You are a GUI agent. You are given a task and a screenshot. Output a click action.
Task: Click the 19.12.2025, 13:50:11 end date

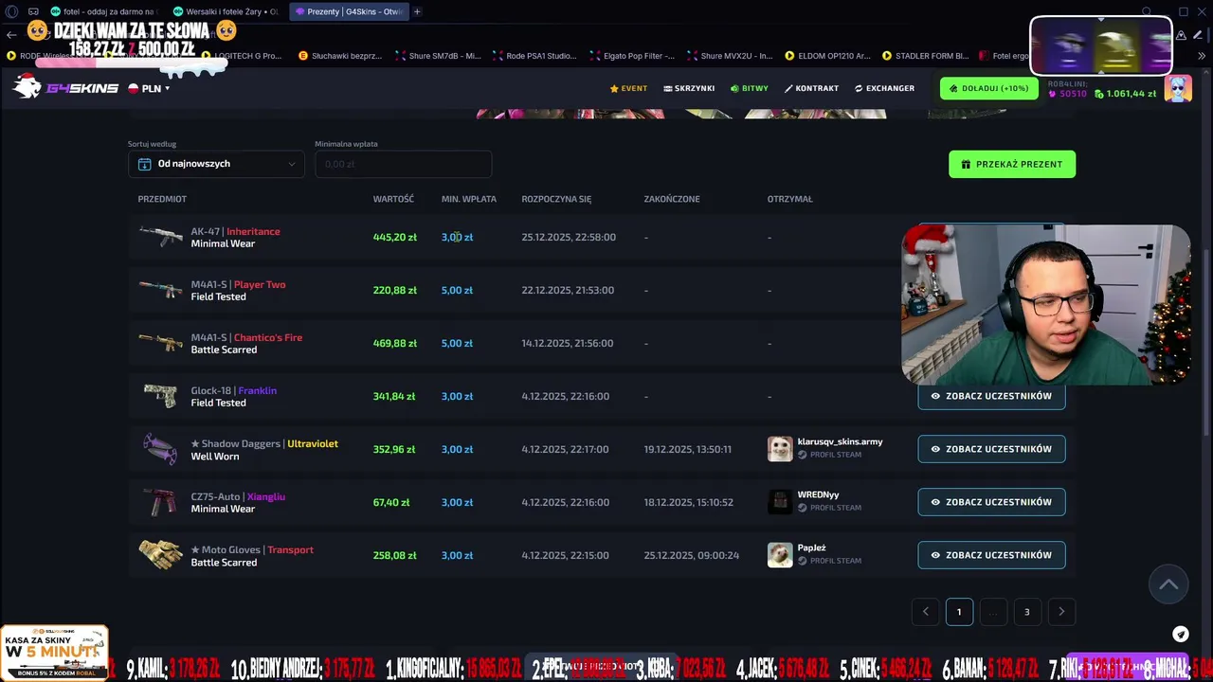coord(688,449)
